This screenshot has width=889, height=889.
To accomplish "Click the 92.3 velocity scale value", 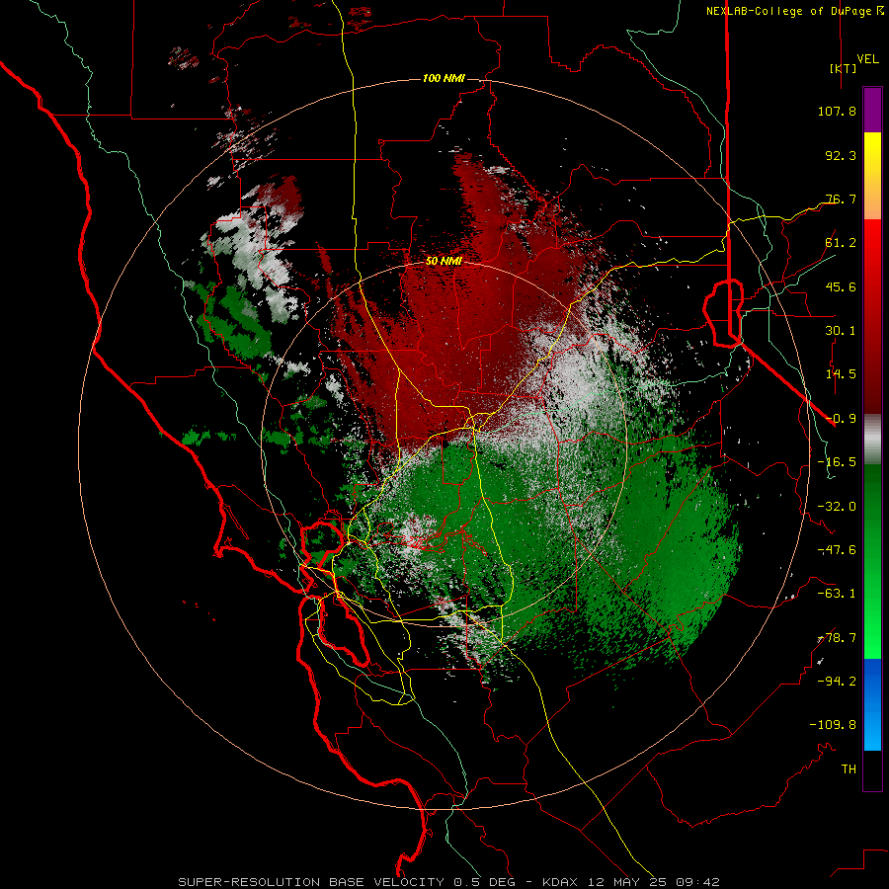I will pos(841,155).
